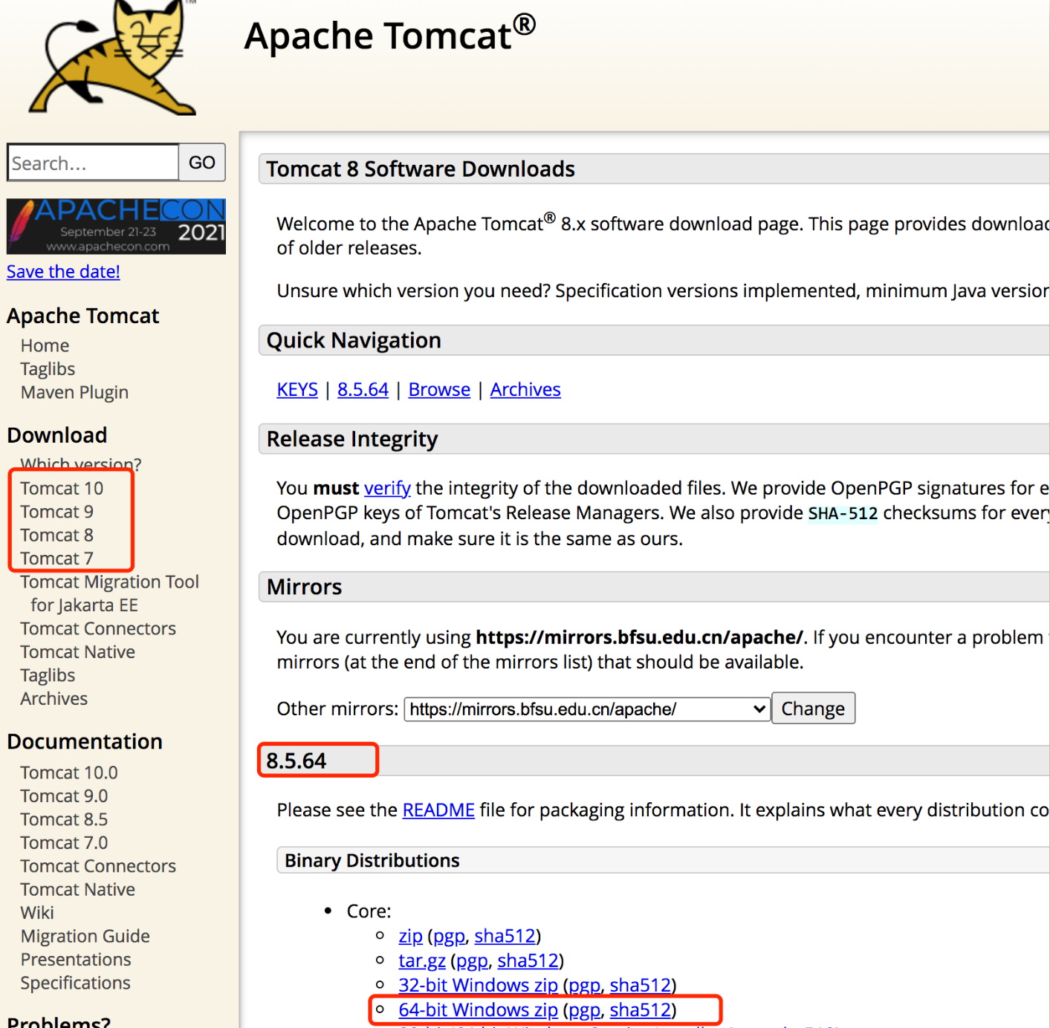Select Tomcat 7 in the Download menu
Viewport: 1050px width, 1028px height.
[x=56, y=559]
